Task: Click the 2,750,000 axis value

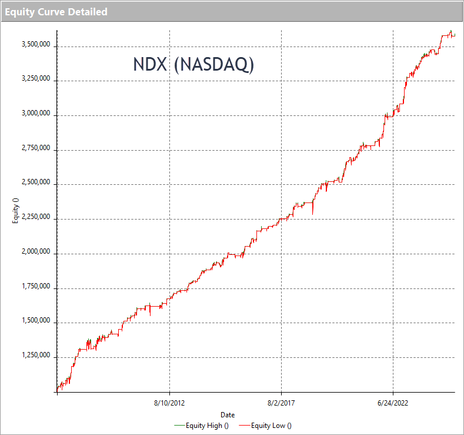Action: 36,148
